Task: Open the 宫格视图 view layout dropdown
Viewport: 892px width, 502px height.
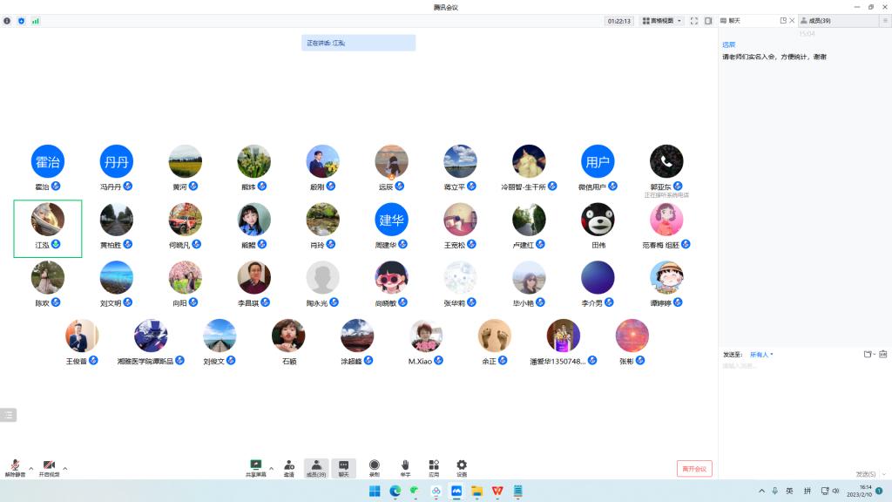Action: (661, 20)
